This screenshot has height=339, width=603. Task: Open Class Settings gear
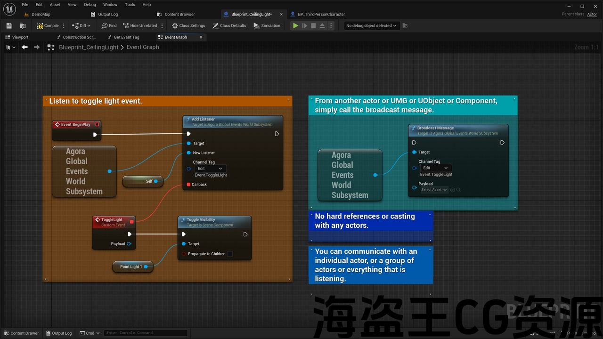(188, 25)
